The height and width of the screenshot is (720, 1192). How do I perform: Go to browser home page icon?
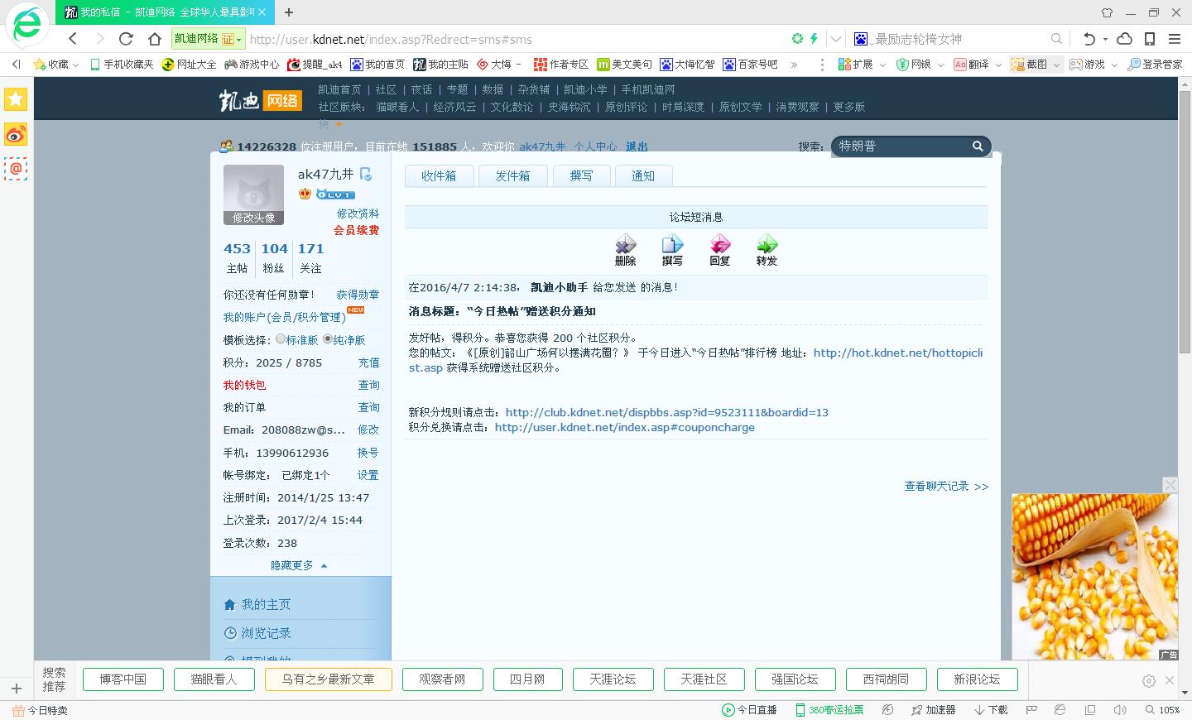click(x=154, y=39)
